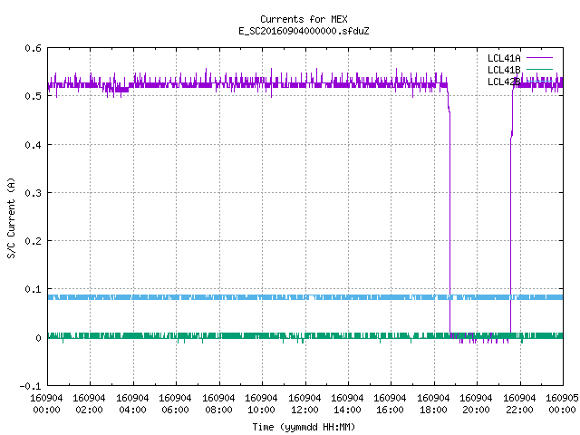Click the x-axis tick 160904 04:00
The height and width of the screenshot is (435, 580).
(132, 403)
